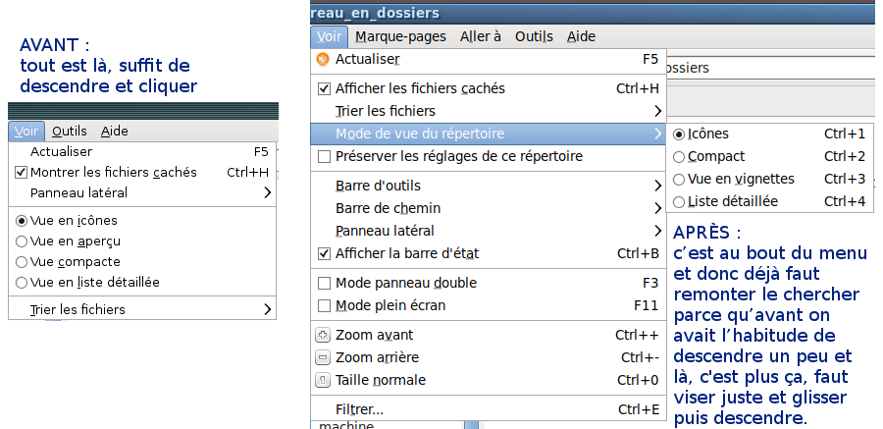883x429 pixels.
Task: Tick the Mode panneau double checkbox
Action: pos(324,283)
